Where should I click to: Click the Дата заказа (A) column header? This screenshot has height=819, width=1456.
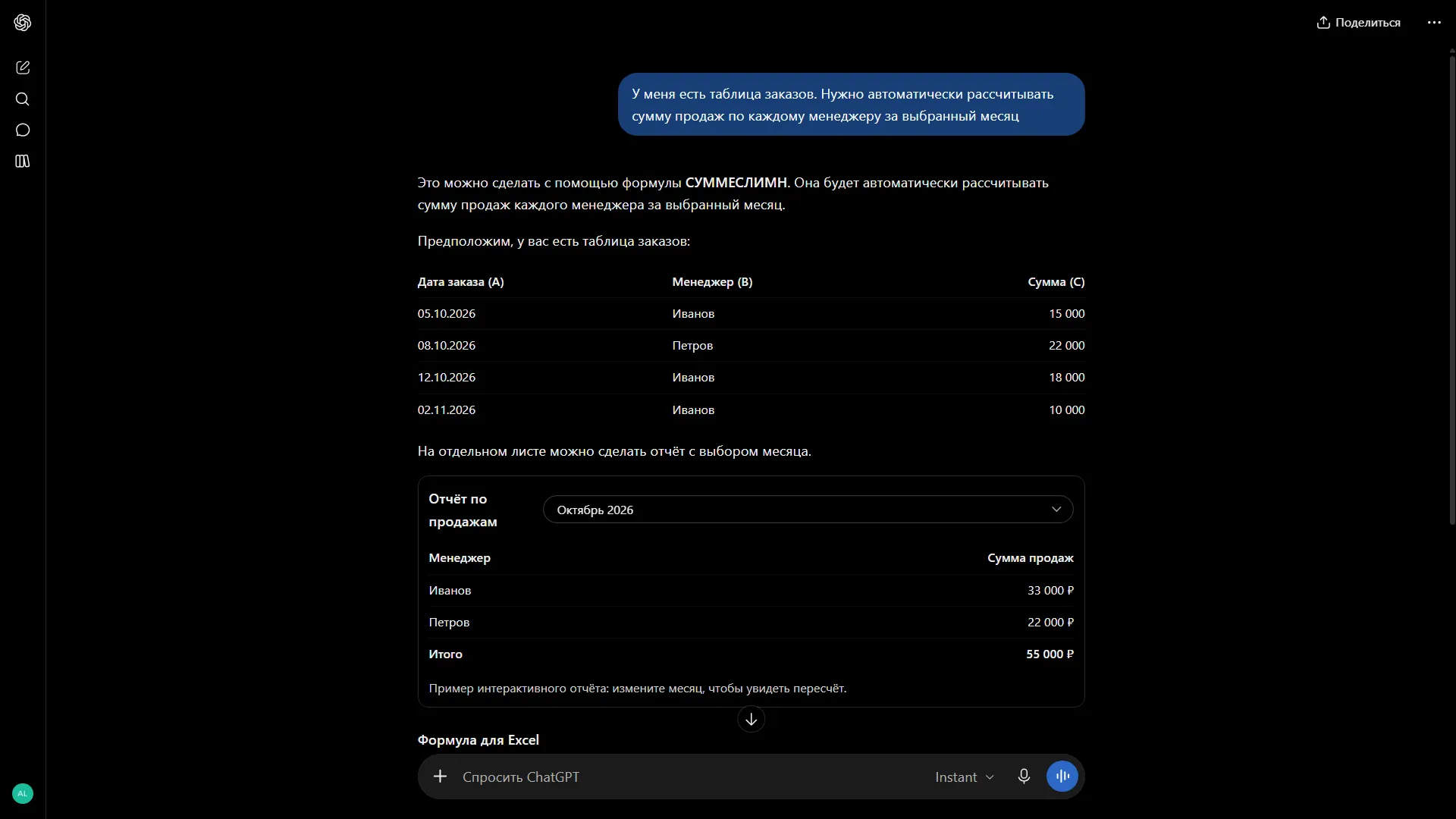pyautogui.click(x=460, y=282)
